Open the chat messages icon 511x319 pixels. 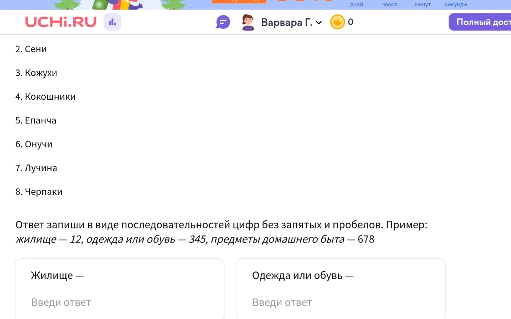point(223,22)
